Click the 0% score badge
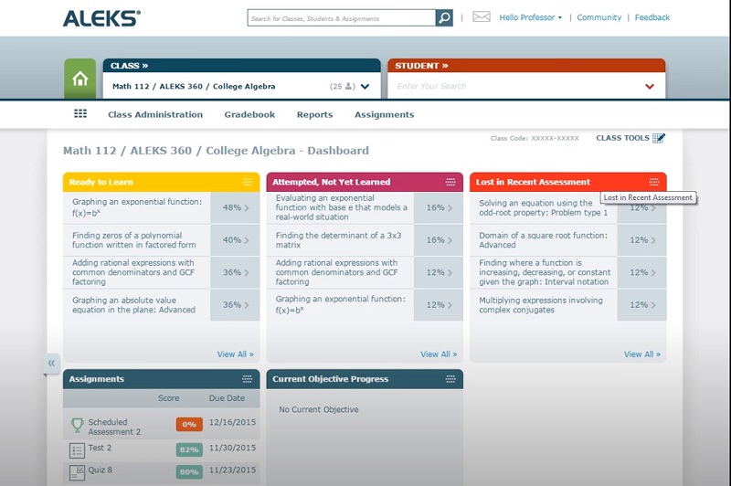Viewport: 731px width, 486px height. [189, 425]
